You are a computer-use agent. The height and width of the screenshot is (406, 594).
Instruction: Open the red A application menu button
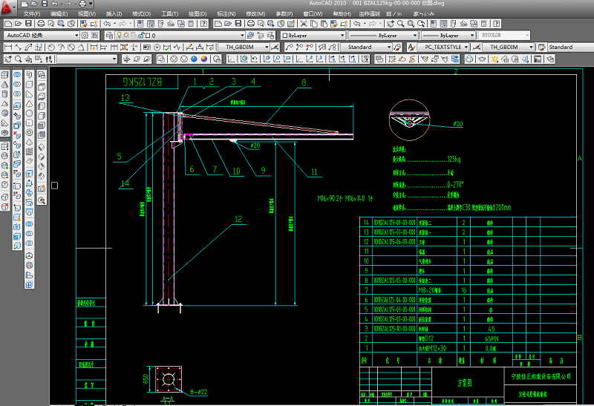(x=7, y=7)
